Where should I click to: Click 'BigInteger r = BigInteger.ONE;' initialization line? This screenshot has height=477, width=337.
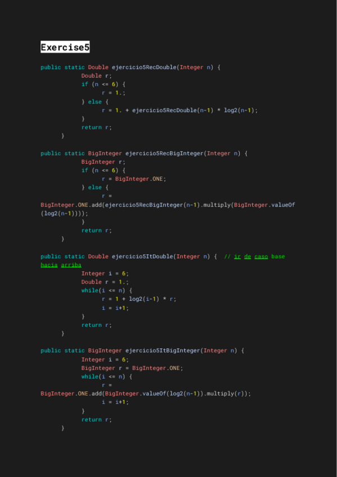pyautogui.click(x=132, y=368)
